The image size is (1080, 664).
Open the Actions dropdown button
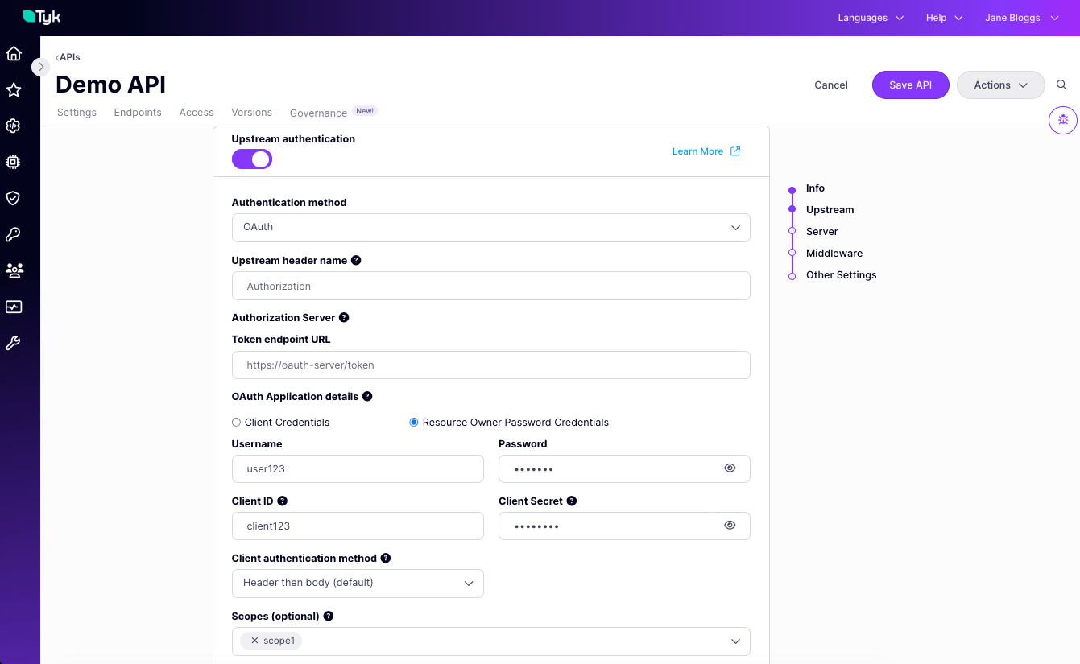(x=1001, y=85)
